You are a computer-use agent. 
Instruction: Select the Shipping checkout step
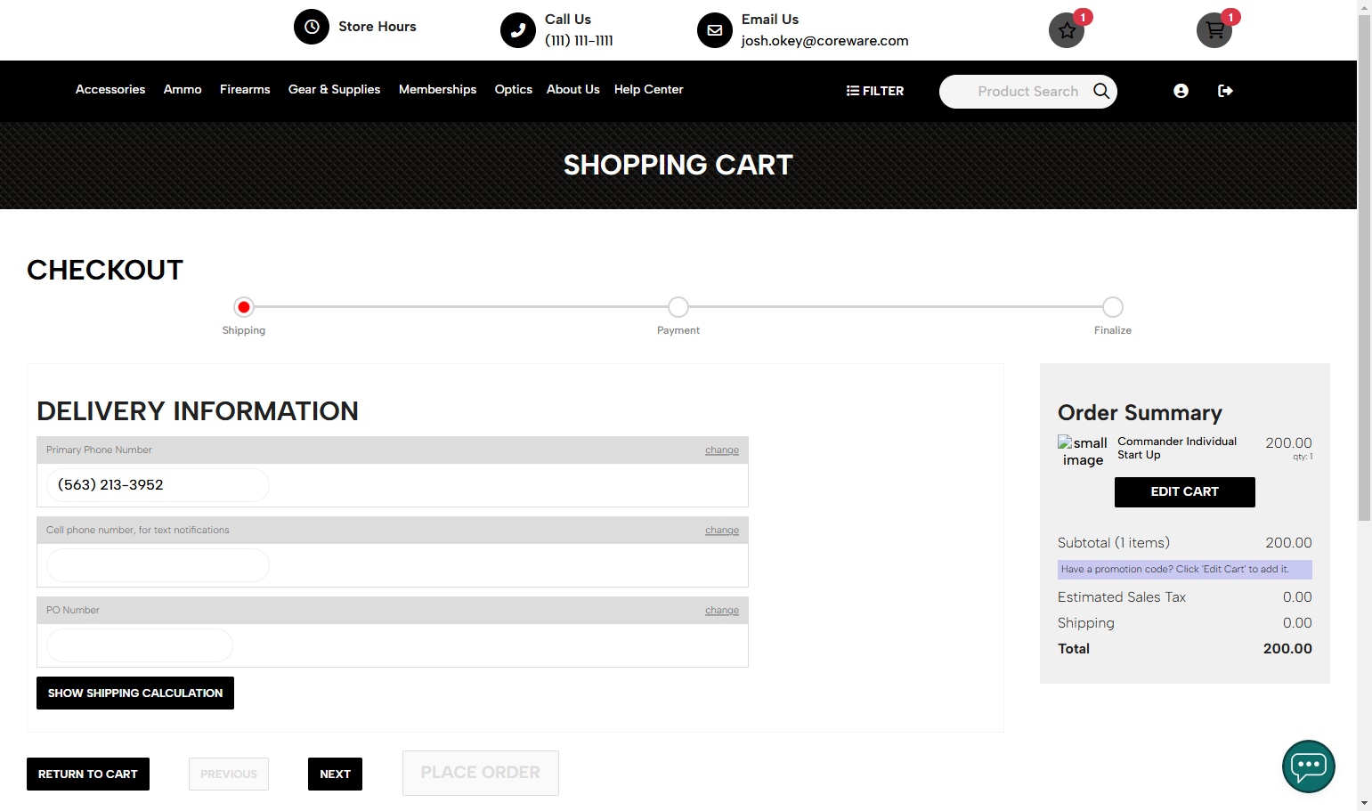click(244, 307)
